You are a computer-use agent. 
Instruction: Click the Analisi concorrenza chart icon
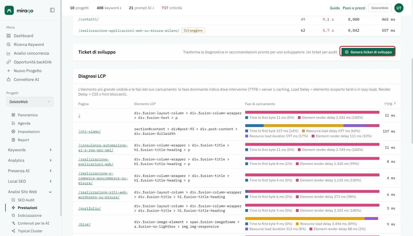coord(8,53)
